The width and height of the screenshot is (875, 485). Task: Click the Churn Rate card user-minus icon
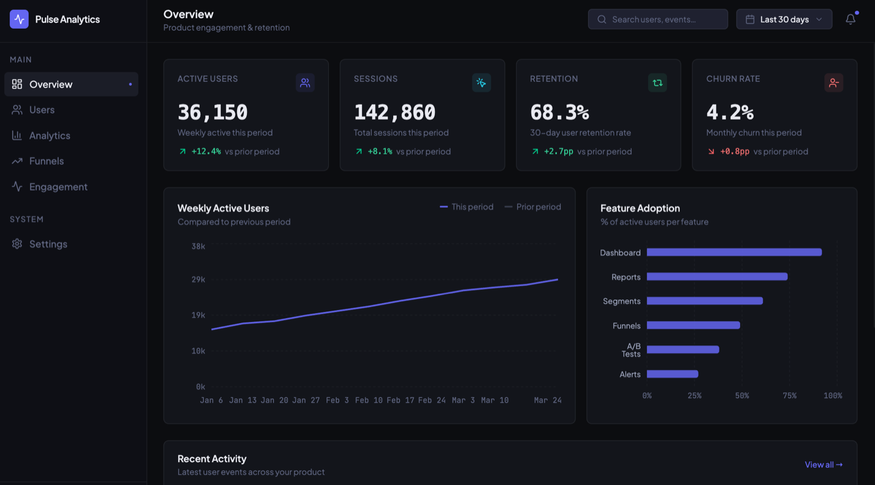(x=834, y=82)
